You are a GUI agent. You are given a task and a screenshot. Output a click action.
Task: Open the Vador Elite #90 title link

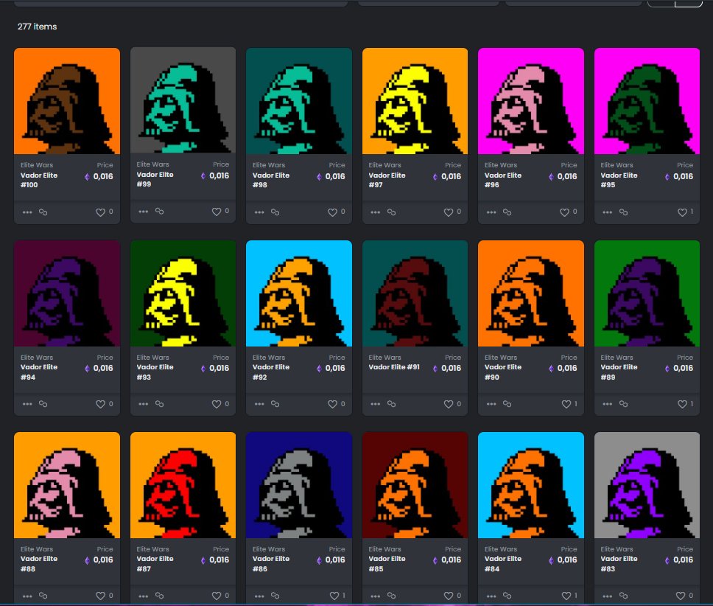502,372
